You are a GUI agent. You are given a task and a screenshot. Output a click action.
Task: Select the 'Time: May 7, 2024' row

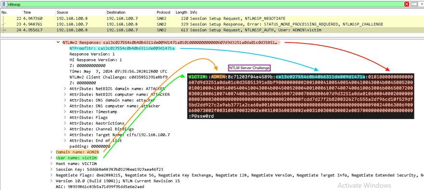[118, 71]
